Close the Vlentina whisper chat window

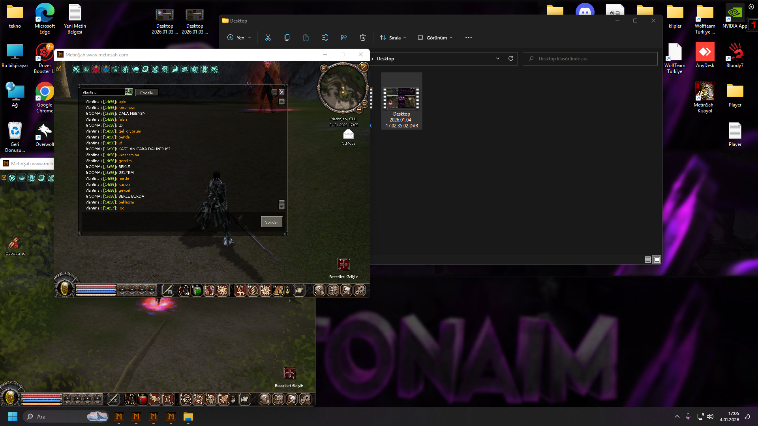click(281, 92)
